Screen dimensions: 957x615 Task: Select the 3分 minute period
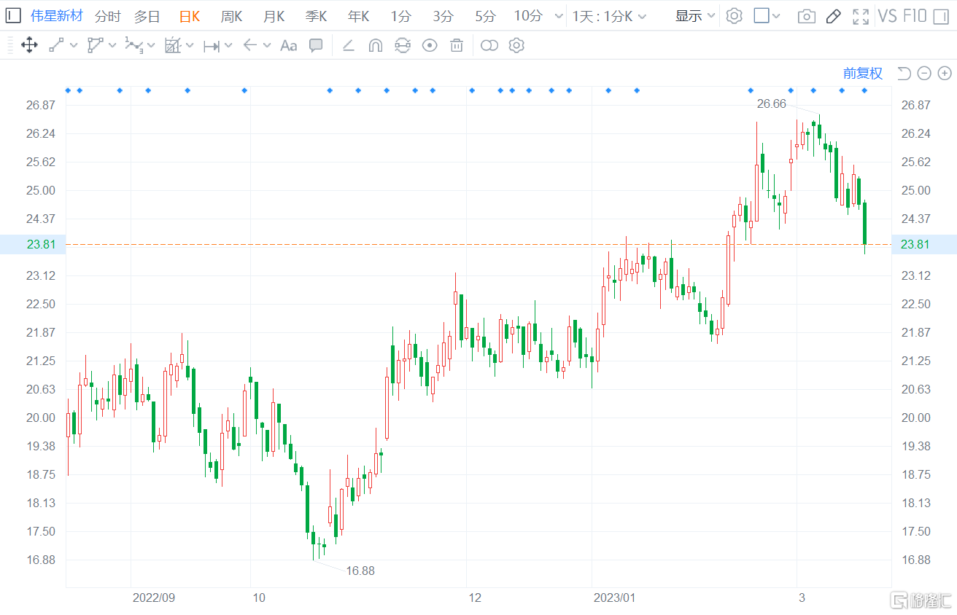click(443, 16)
